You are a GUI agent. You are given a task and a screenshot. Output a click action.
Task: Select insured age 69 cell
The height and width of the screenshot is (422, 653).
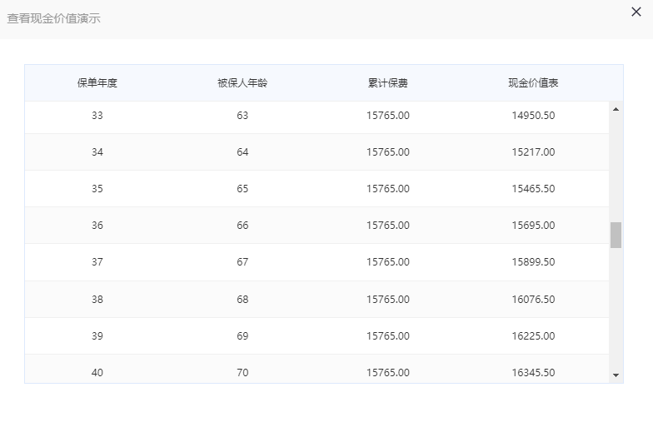(242, 336)
